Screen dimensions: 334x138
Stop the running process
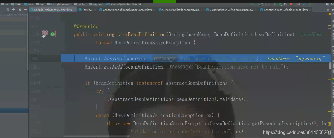pyautogui.click(x=291, y=4)
